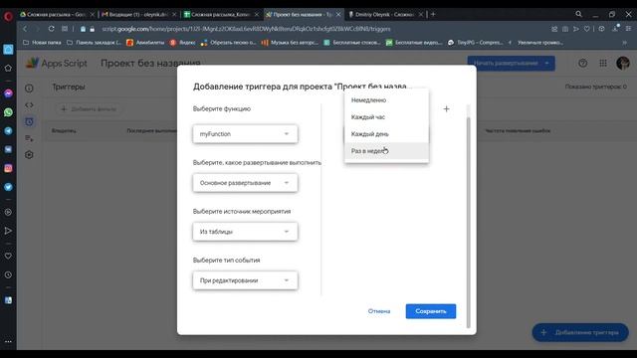Open the Executions list icon in sidebar

[x=29, y=138]
